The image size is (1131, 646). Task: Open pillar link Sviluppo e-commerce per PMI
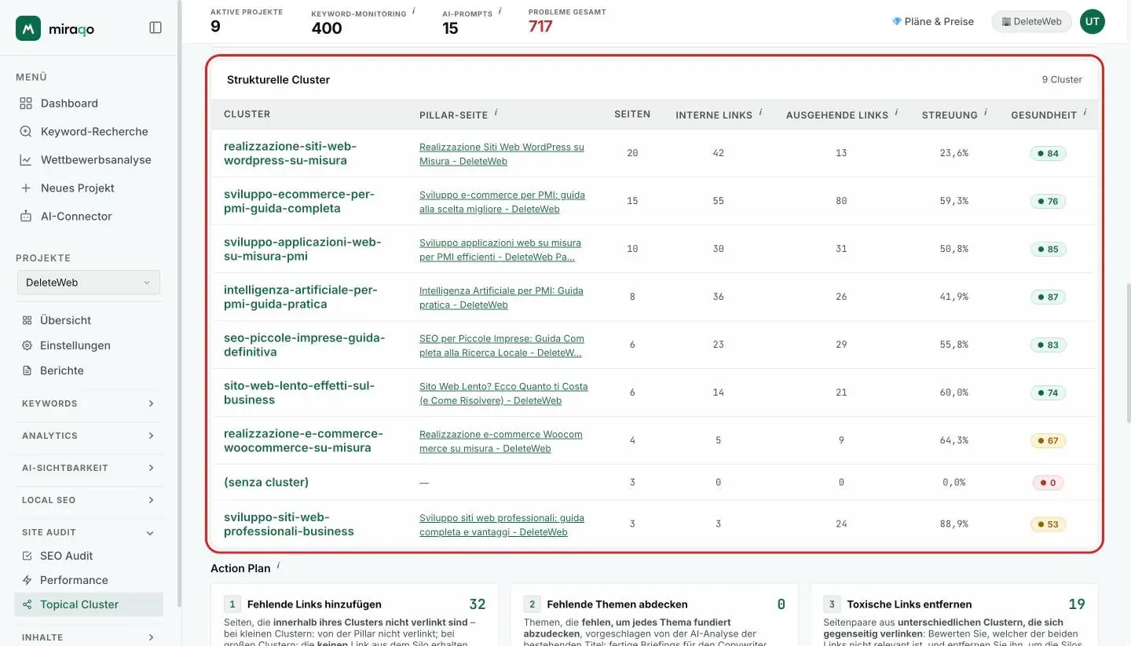coord(502,202)
